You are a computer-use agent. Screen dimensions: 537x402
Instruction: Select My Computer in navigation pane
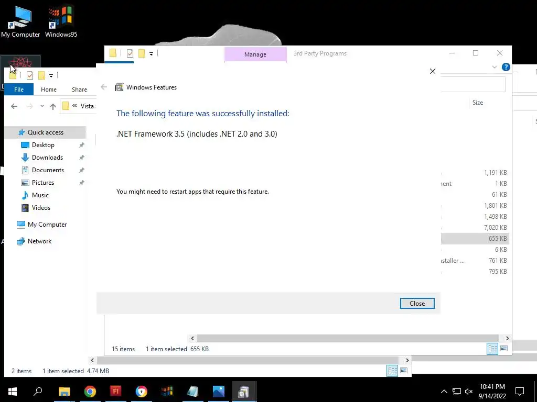pos(47,225)
